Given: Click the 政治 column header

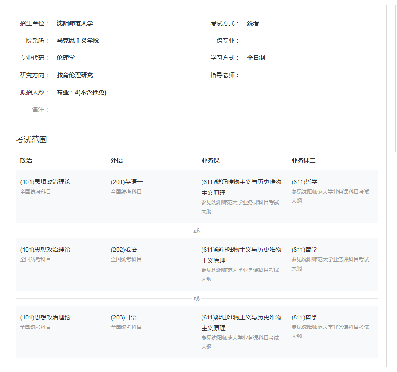Looking at the screenshot, I should (26, 160).
